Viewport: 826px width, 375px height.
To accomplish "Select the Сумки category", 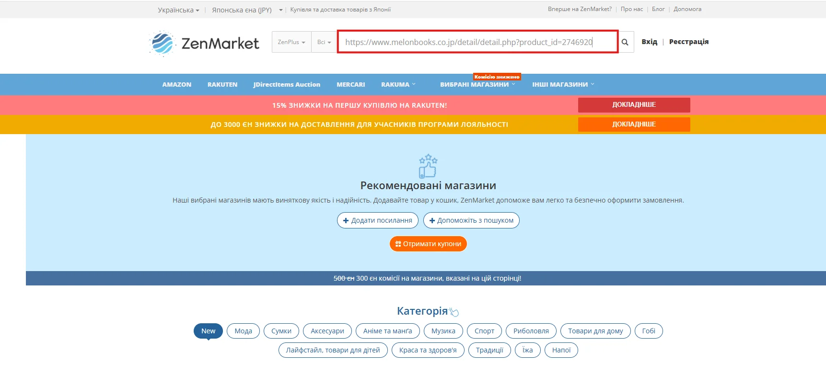I will pyautogui.click(x=281, y=331).
